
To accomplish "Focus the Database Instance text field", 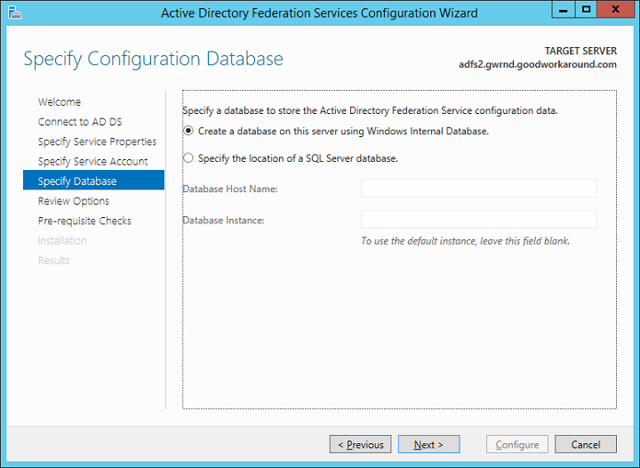I will [x=478, y=220].
